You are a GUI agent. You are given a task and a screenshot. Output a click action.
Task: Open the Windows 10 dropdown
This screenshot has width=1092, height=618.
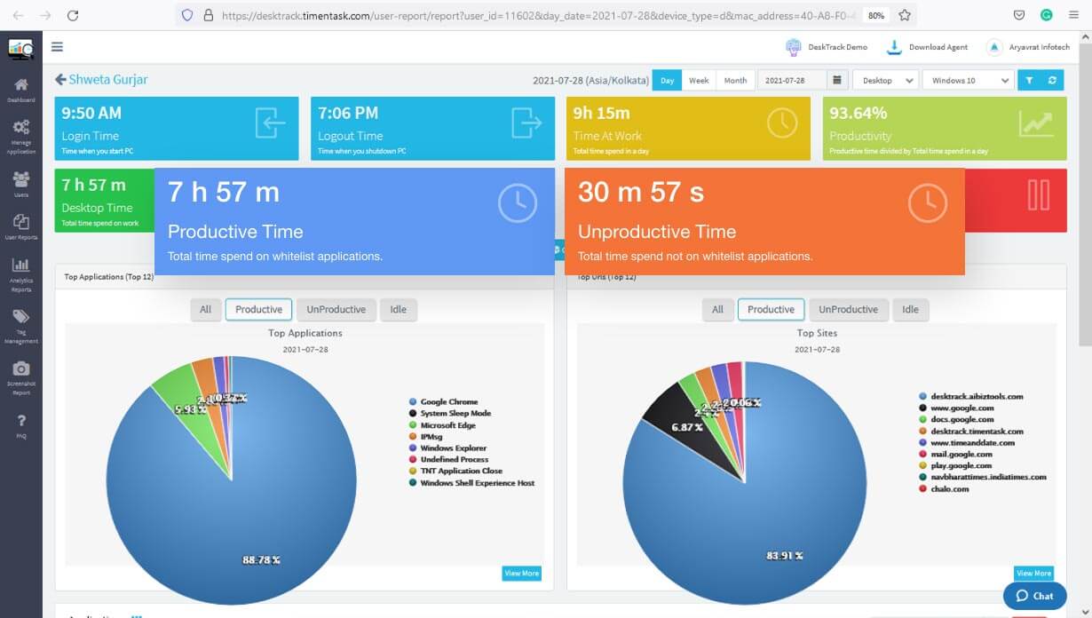pyautogui.click(x=967, y=80)
